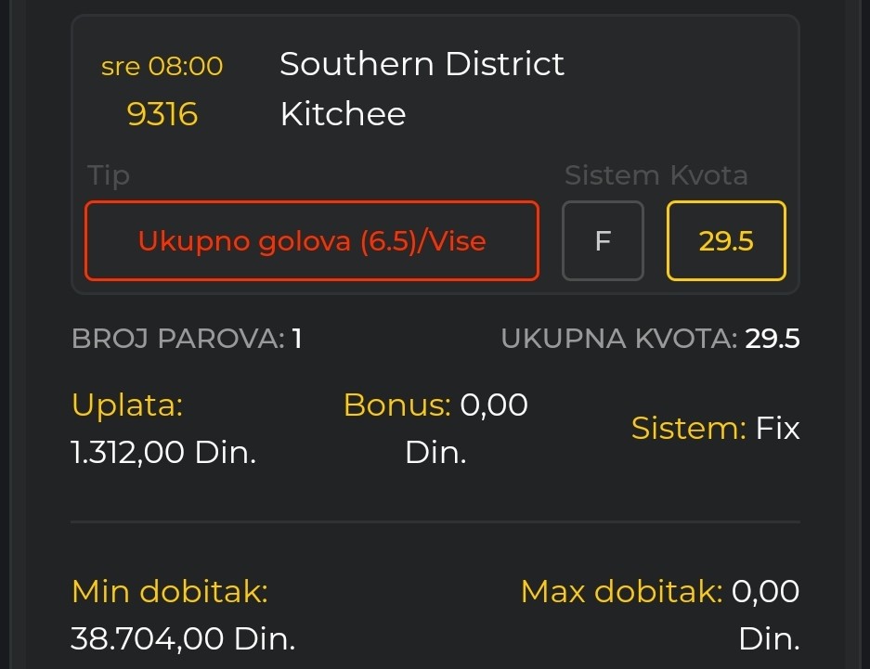
Task: Click the Ukupno golova (6.5)/Vise tip button
Action: click(x=312, y=241)
